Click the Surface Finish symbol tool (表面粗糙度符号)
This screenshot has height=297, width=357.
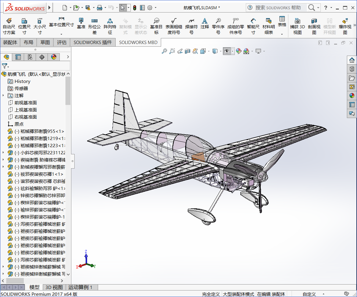(x=174, y=26)
